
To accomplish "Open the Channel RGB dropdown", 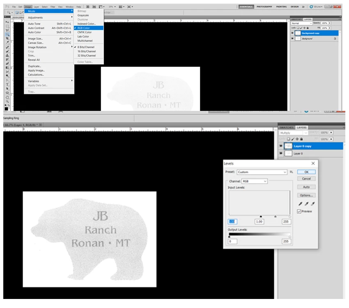I will (x=255, y=181).
